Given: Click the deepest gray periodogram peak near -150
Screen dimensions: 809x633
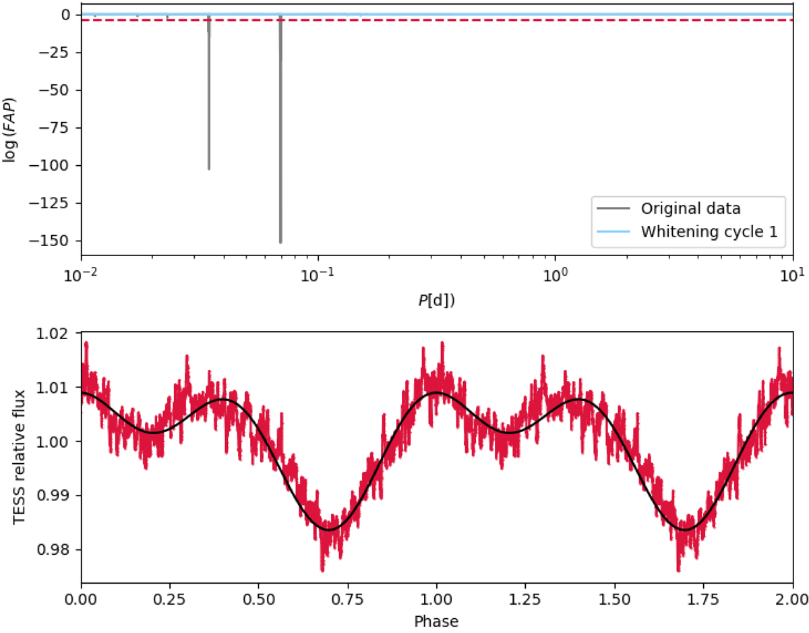Looking at the screenshot, I should coord(280,241).
